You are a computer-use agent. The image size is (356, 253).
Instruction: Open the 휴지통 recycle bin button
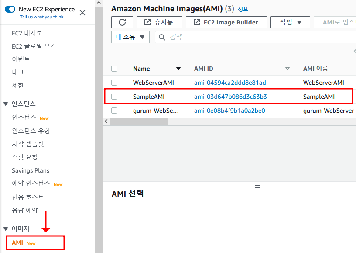coord(159,22)
